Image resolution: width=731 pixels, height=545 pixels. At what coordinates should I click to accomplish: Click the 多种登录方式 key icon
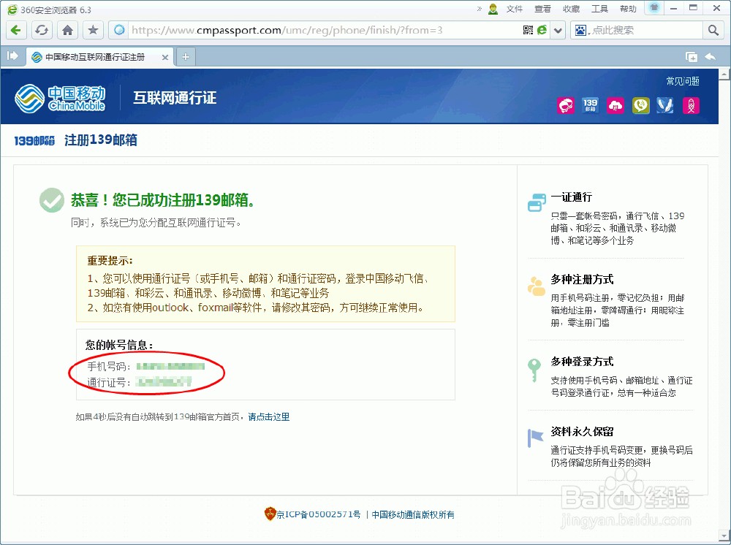pyautogui.click(x=534, y=370)
